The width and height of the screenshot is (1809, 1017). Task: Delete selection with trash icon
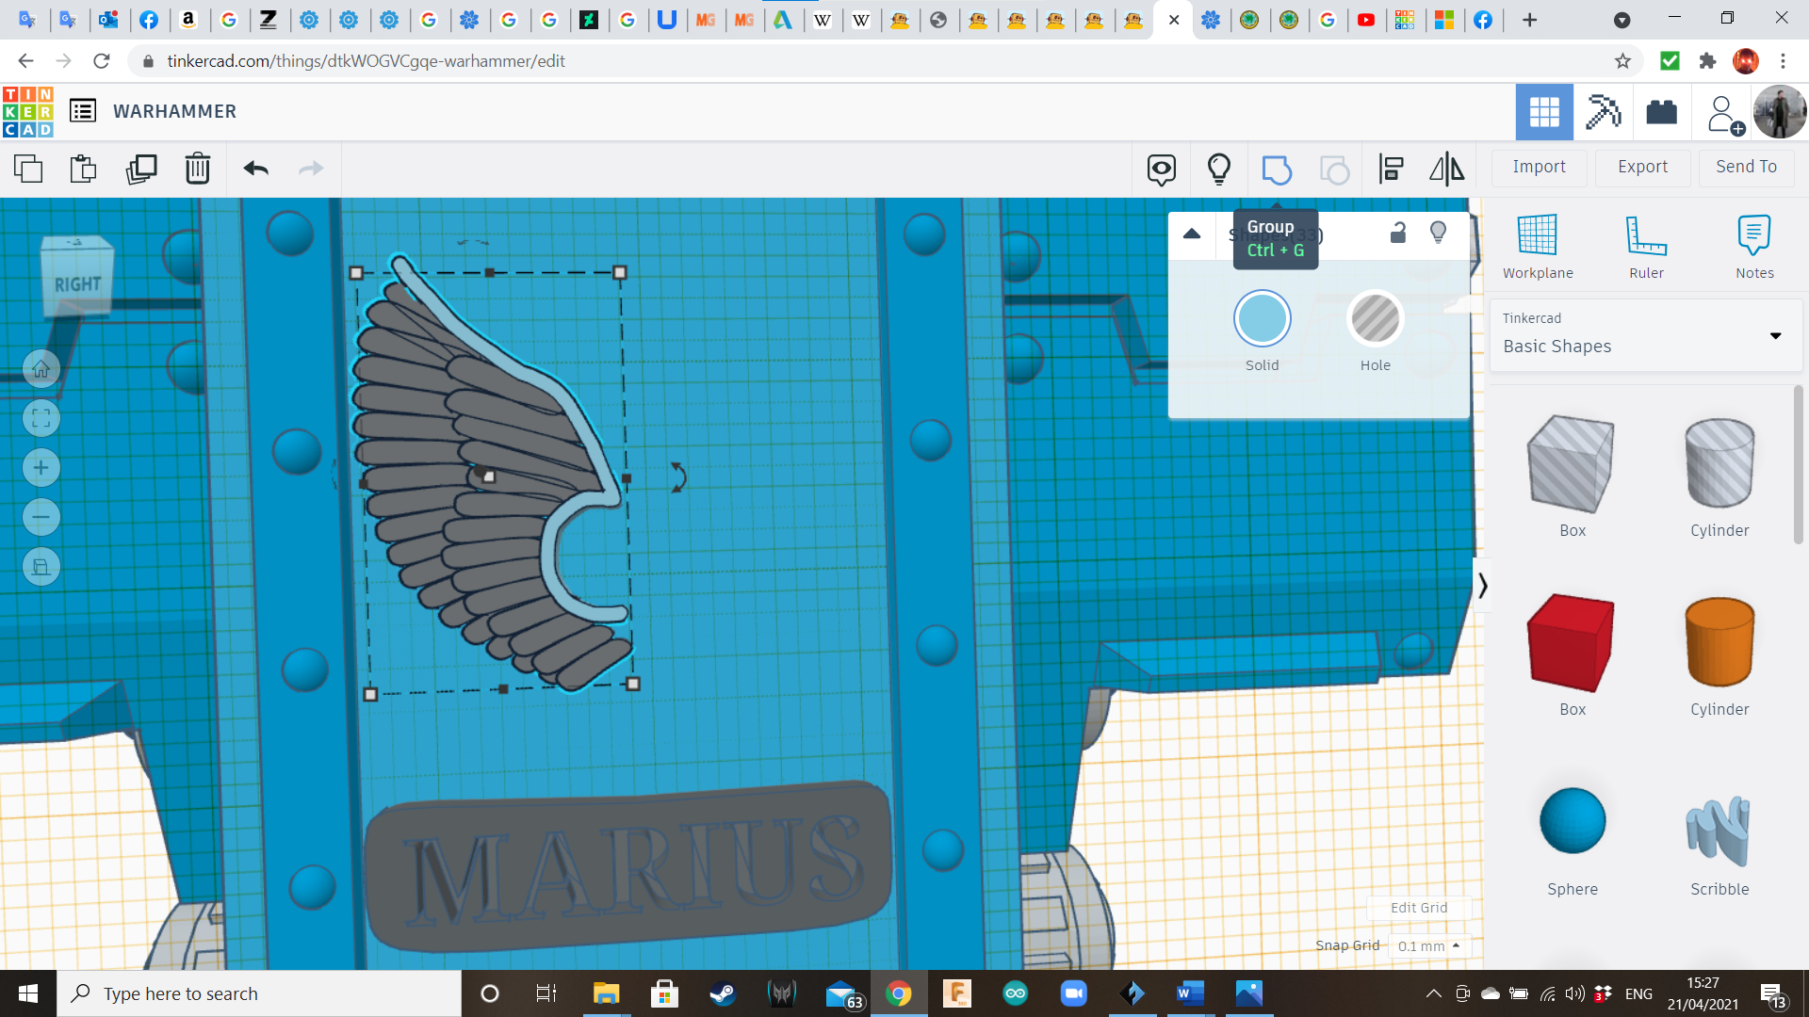197,169
